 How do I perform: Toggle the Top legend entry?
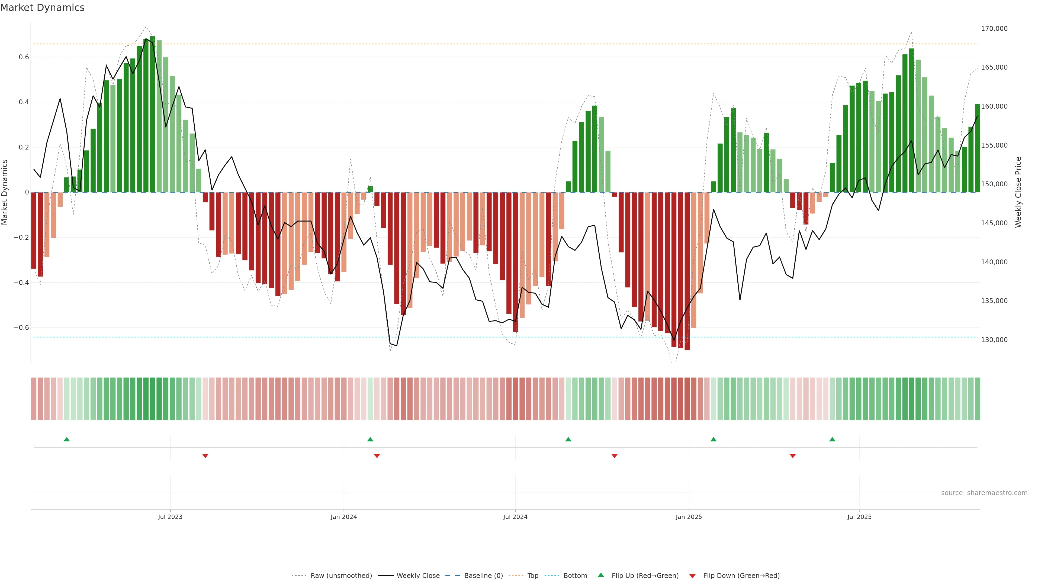pyautogui.click(x=533, y=576)
